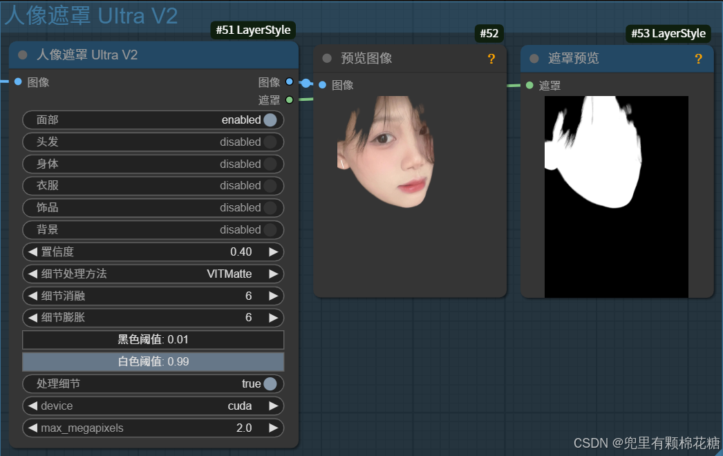Click the cuda device value

pos(240,406)
